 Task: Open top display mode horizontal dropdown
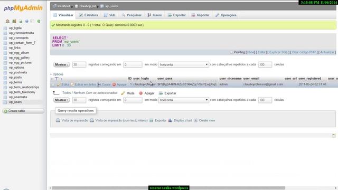[183, 64]
